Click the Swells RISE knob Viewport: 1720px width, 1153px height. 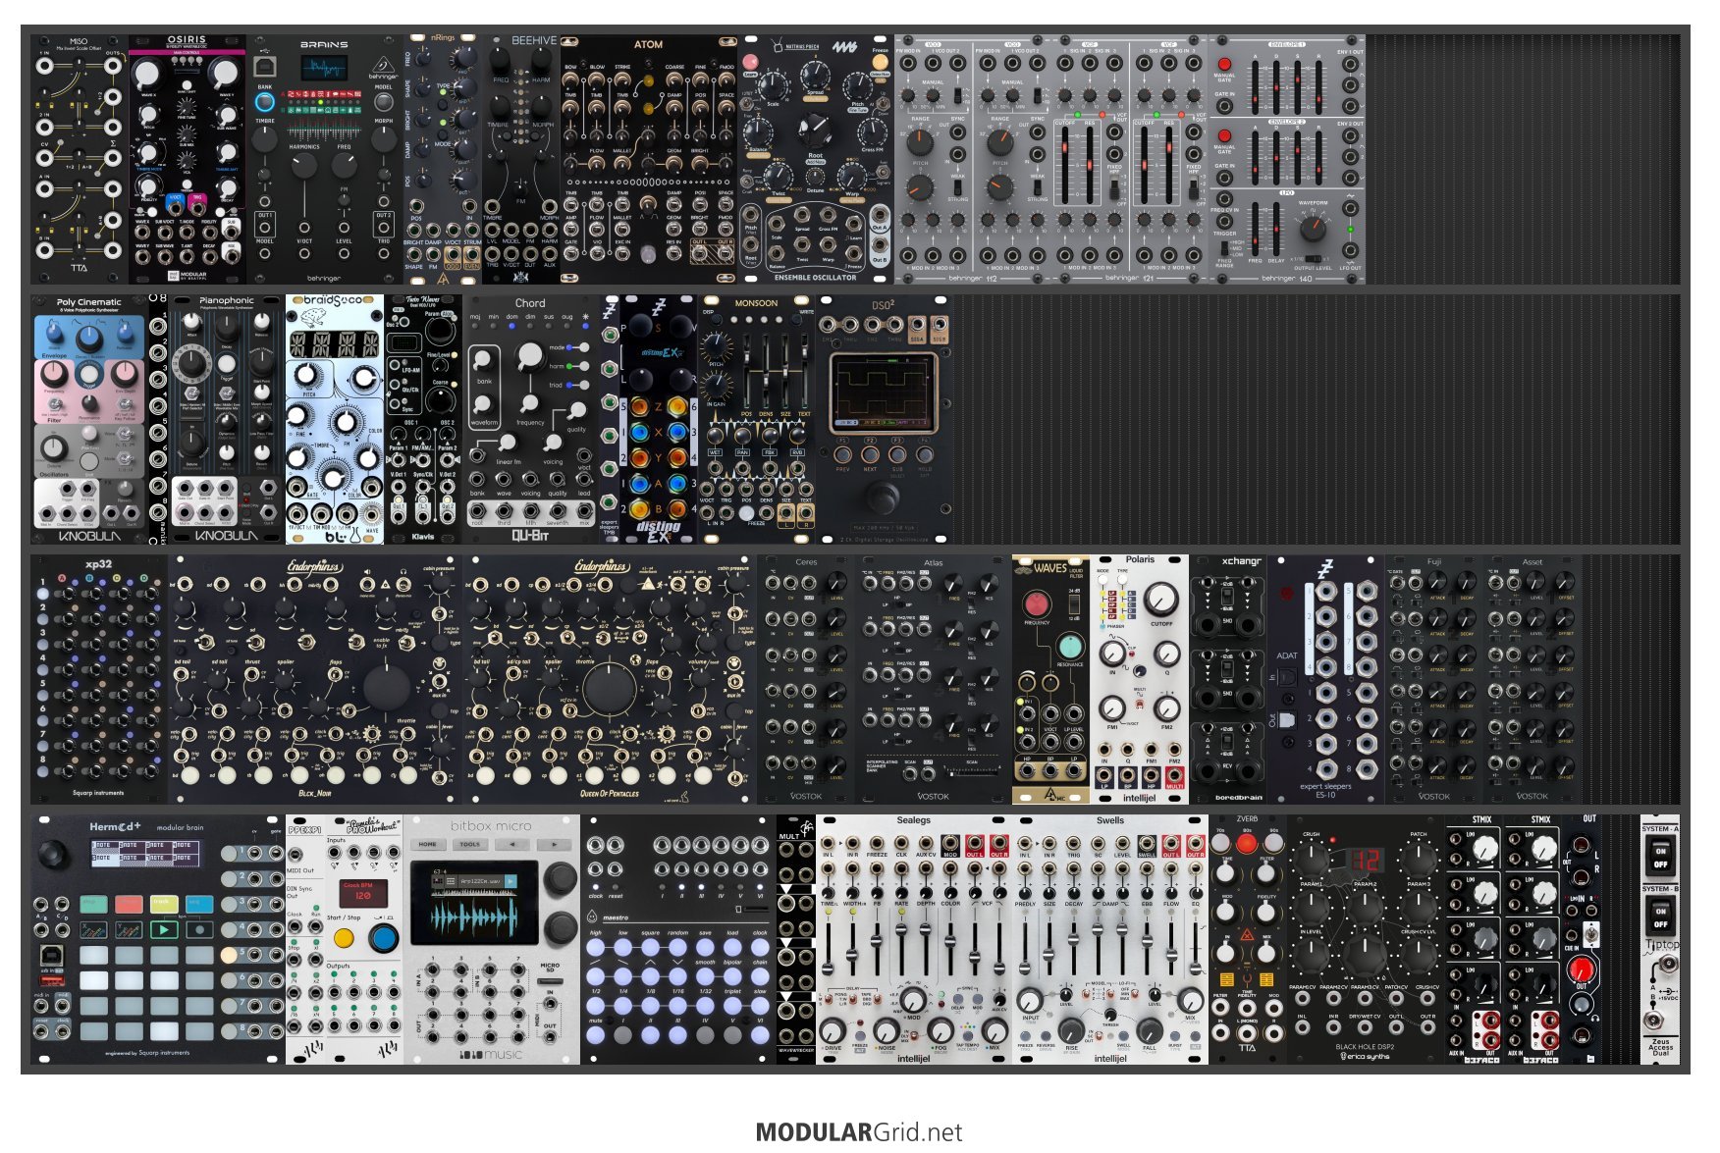coord(1072,1029)
